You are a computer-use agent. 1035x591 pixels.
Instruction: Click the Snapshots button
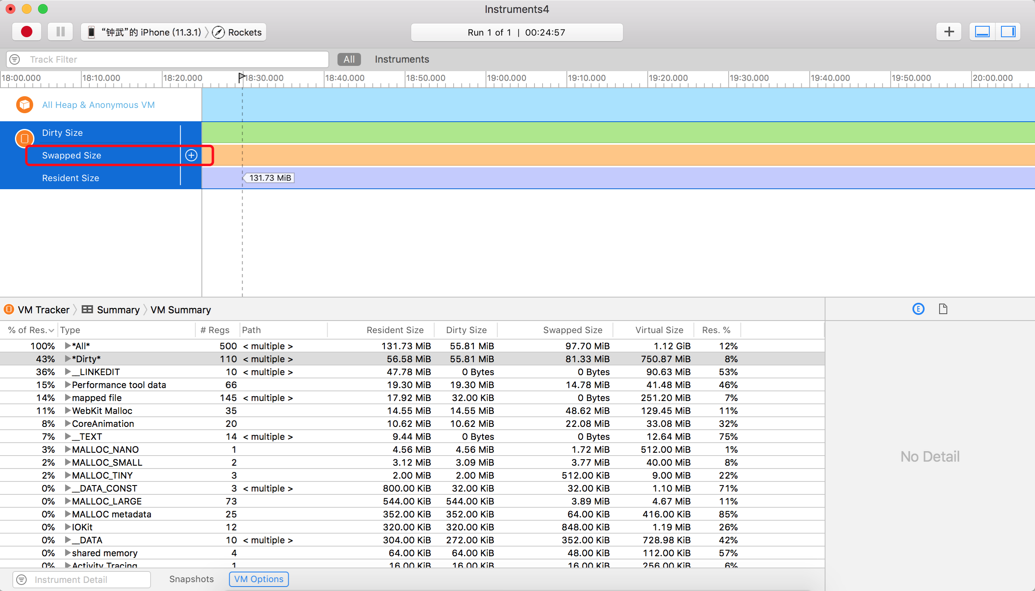click(x=191, y=579)
